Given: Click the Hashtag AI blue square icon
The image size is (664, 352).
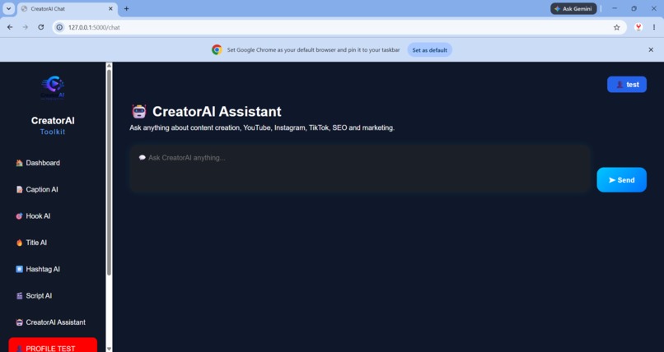Looking at the screenshot, I should 19,269.
